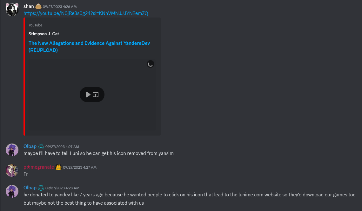Open p★megranate's username profile

[39, 167]
